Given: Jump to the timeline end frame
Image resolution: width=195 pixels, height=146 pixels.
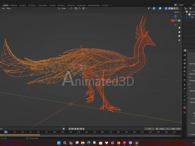Looking at the screenshot, I should [83, 129].
